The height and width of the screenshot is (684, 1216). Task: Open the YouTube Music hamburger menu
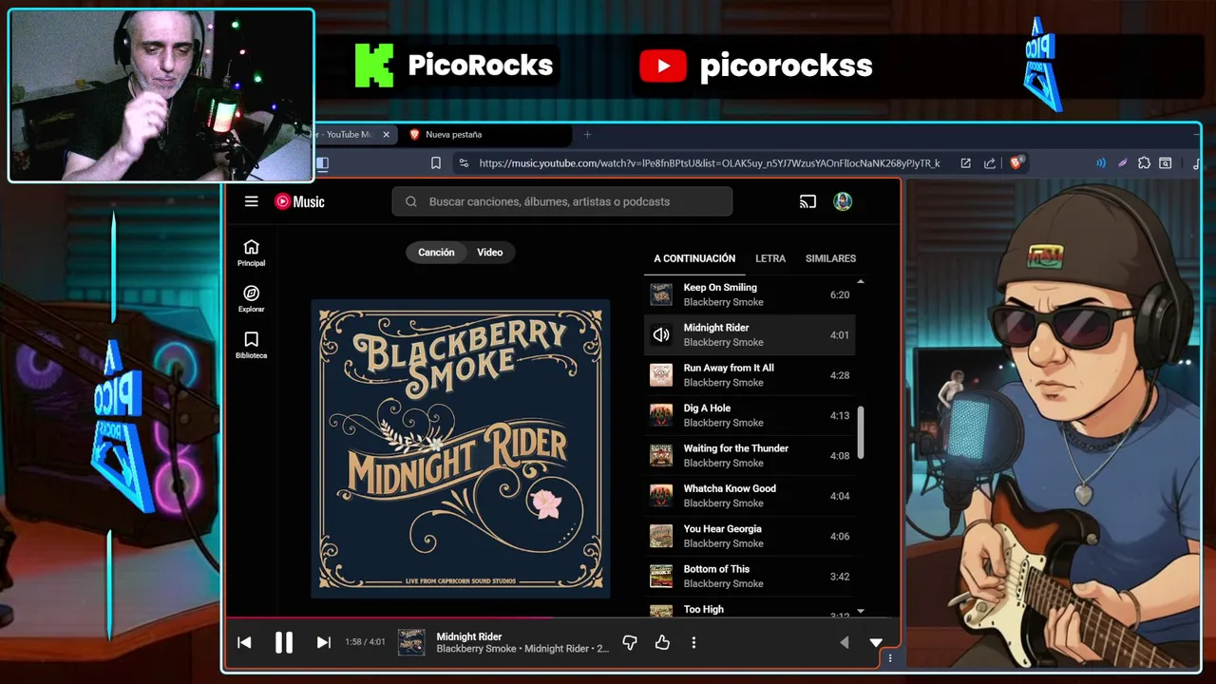pyautogui.click(x=251, y=201)
